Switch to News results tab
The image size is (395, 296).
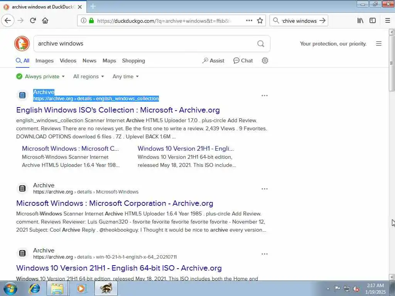[89, 61]
